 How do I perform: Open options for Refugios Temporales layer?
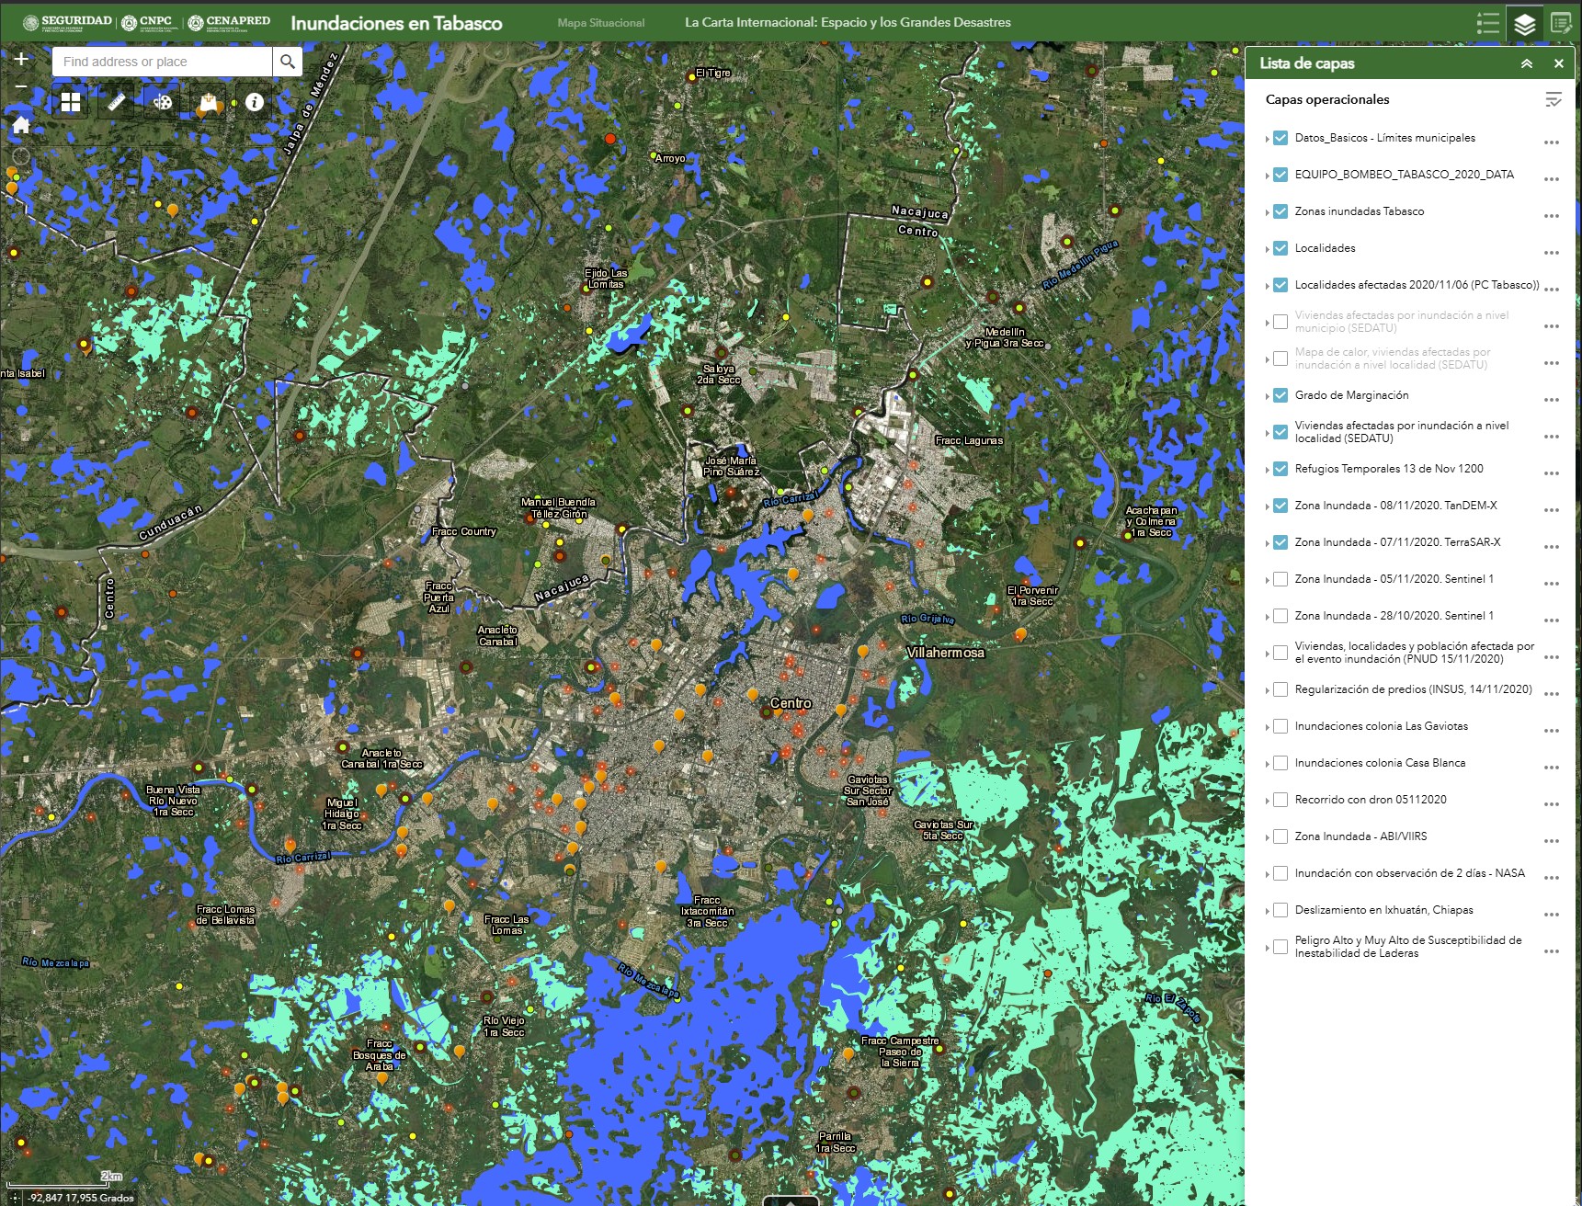(x=1552, y=473)
